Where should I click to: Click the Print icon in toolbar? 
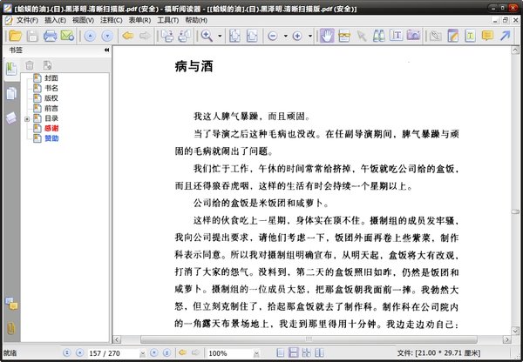[x=51, y=36]
